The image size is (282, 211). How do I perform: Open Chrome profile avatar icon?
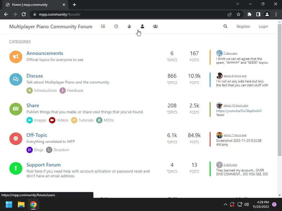click(267, 14)
